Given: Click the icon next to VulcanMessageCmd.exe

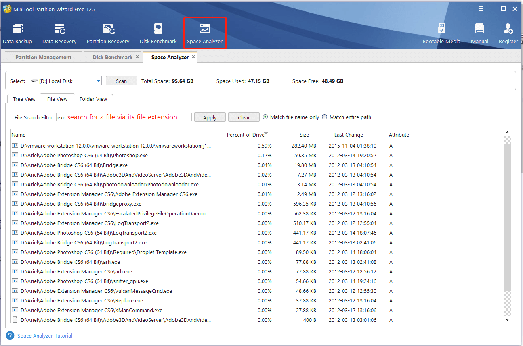Looking at the screenshot, I should [15, 291].
